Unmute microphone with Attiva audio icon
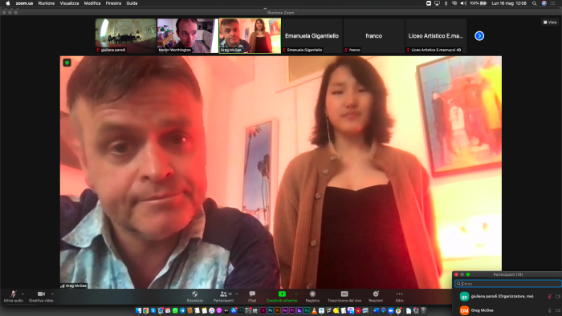The image size is (562, 316). click(x=14, y=296)
